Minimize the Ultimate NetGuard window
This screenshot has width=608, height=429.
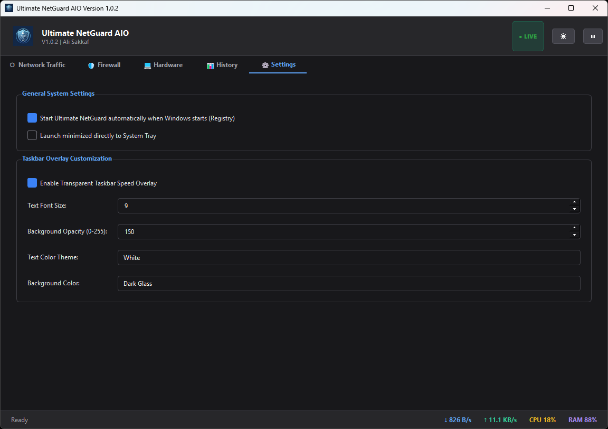tap(547, 8)
